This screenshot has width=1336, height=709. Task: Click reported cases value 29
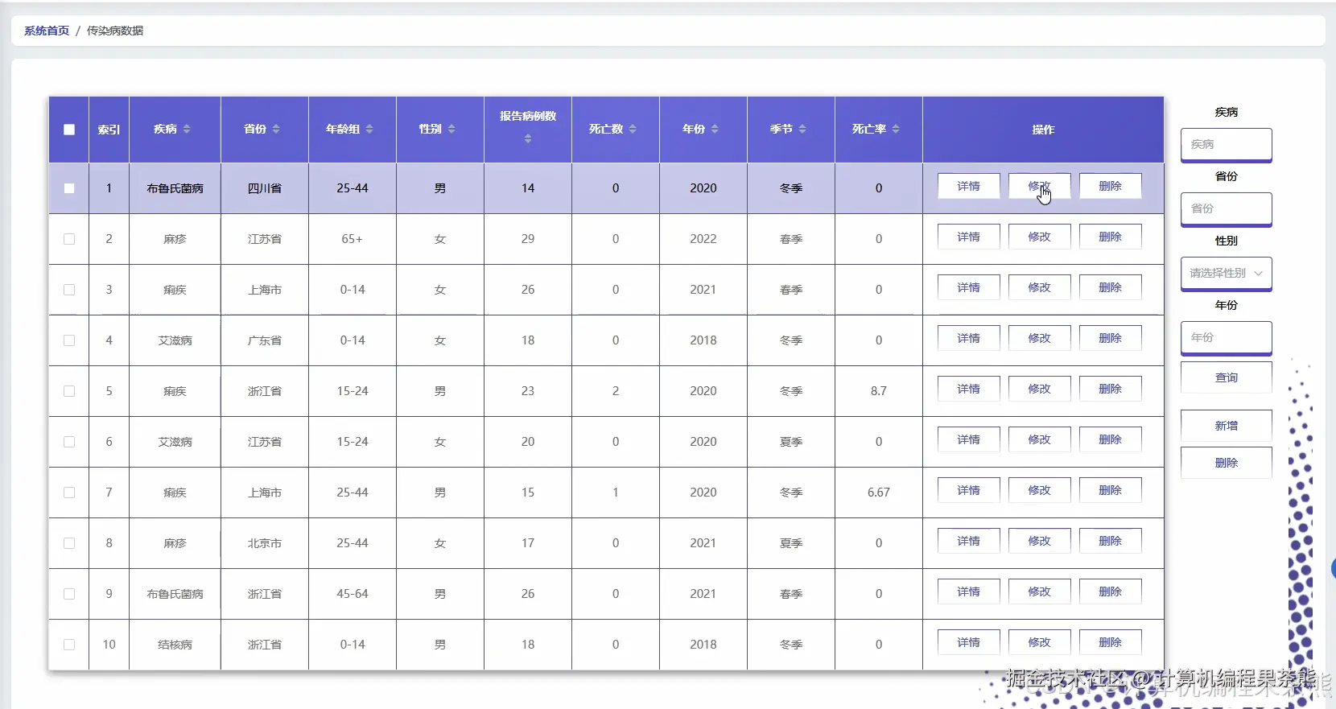528,239
